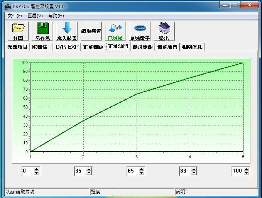
Task: Click the point 3 field showing 65
Action: point(133,171)
